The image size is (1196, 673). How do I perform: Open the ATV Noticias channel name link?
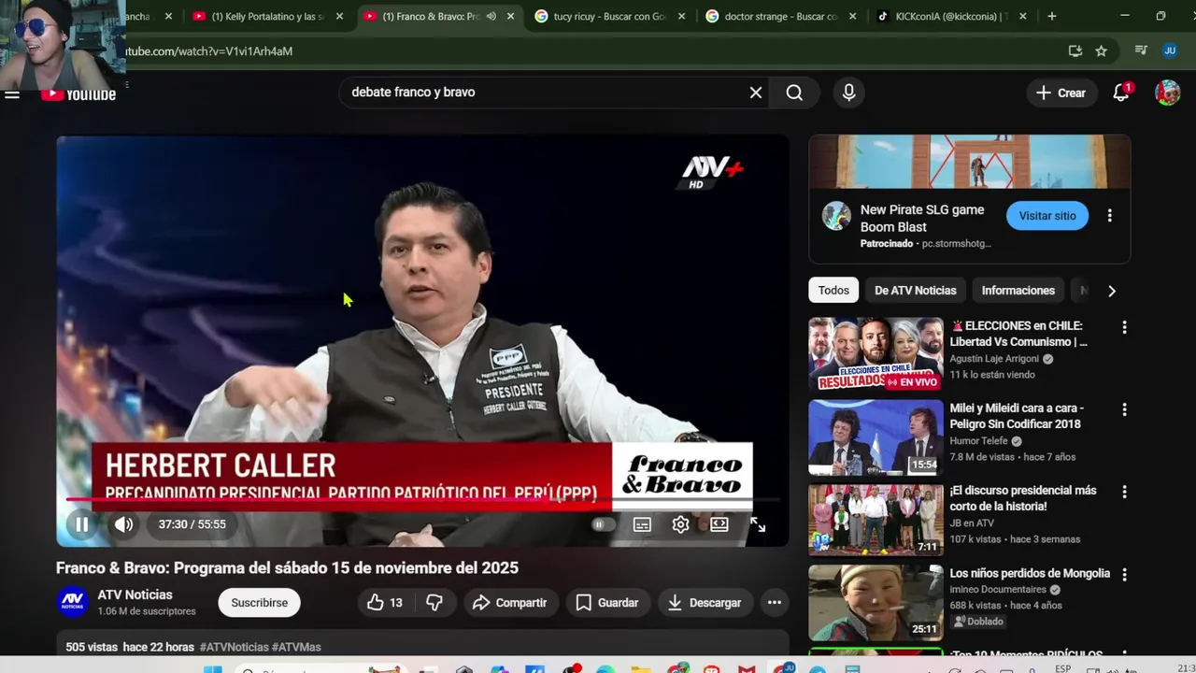(x=135, y=594)
